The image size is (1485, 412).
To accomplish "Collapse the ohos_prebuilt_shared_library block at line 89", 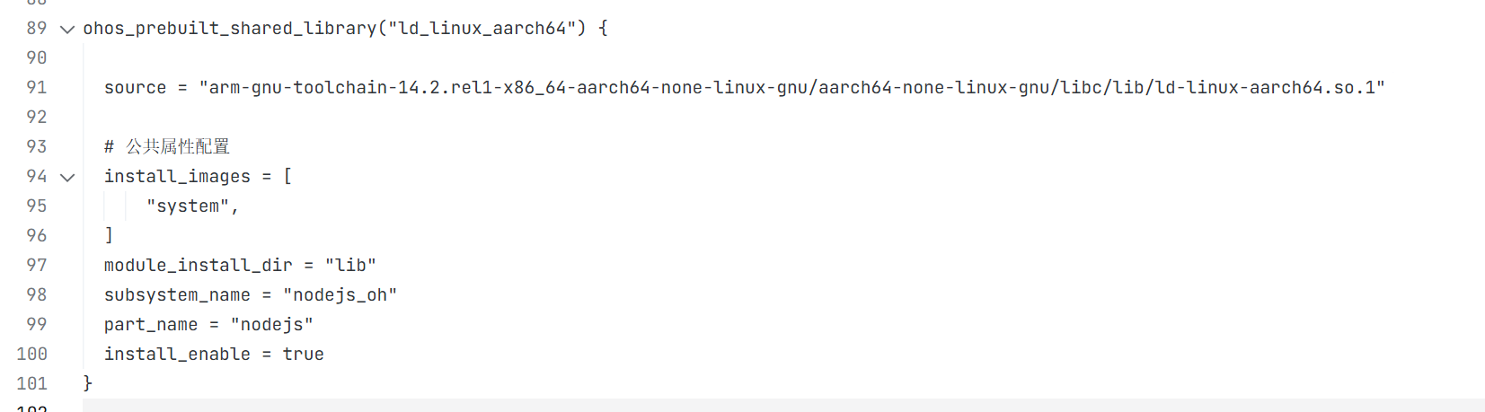I will pyautogui.click(x=67, y=30).
